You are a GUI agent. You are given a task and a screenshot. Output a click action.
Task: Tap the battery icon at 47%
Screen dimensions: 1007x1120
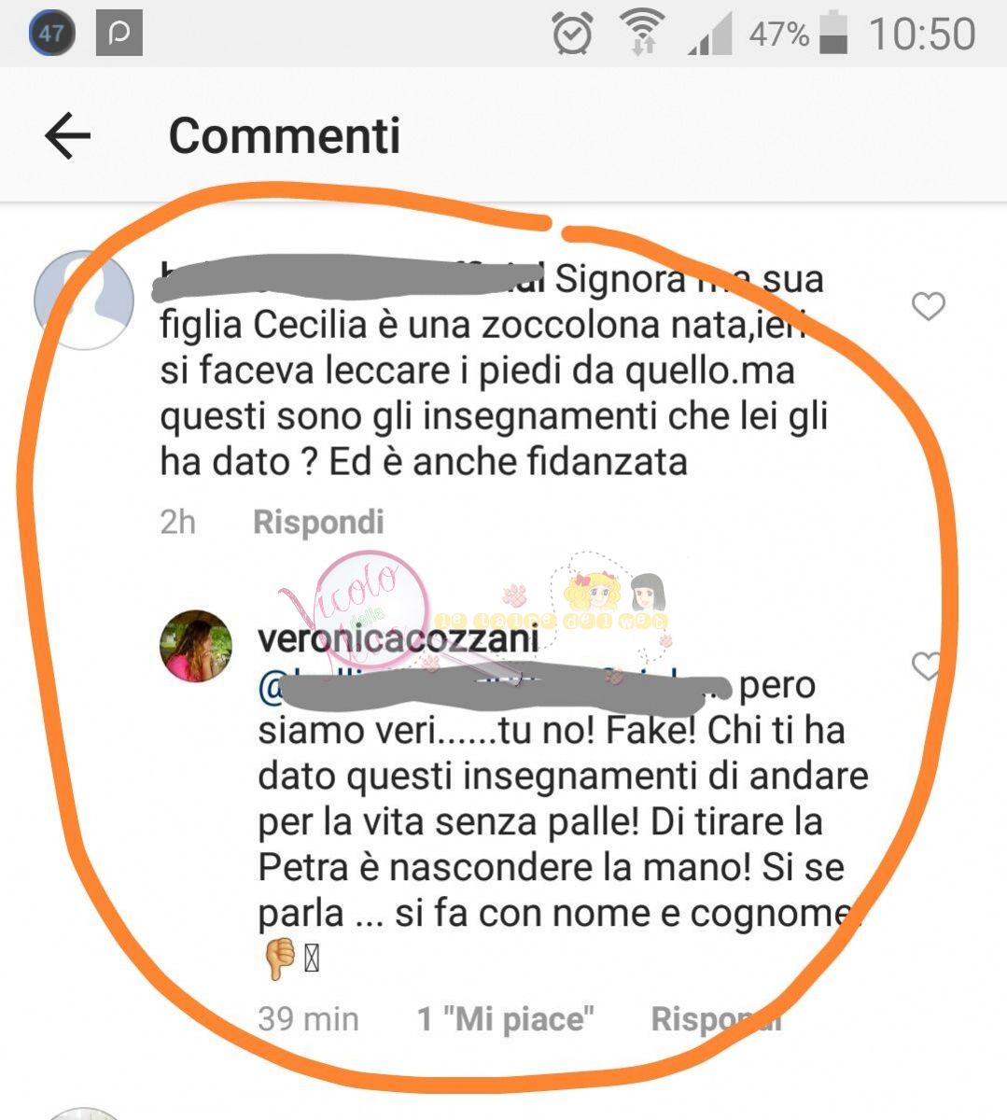point(833,35)
